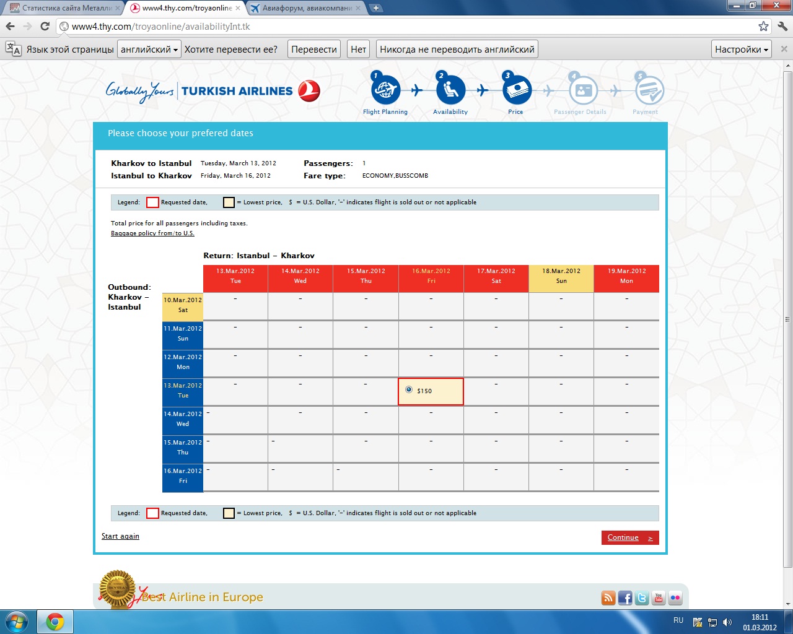
Task: Click the RSS feed icon
Action: 608,597
